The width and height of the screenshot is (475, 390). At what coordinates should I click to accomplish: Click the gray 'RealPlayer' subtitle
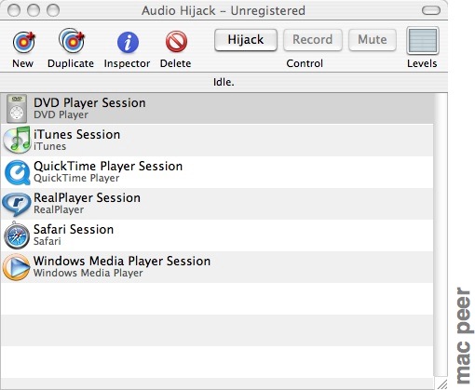pyautogui.click(x=59, y=209)
